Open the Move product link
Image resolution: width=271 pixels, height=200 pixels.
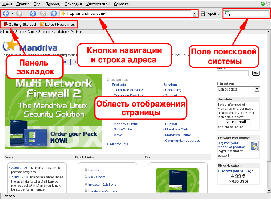[118, 135]
